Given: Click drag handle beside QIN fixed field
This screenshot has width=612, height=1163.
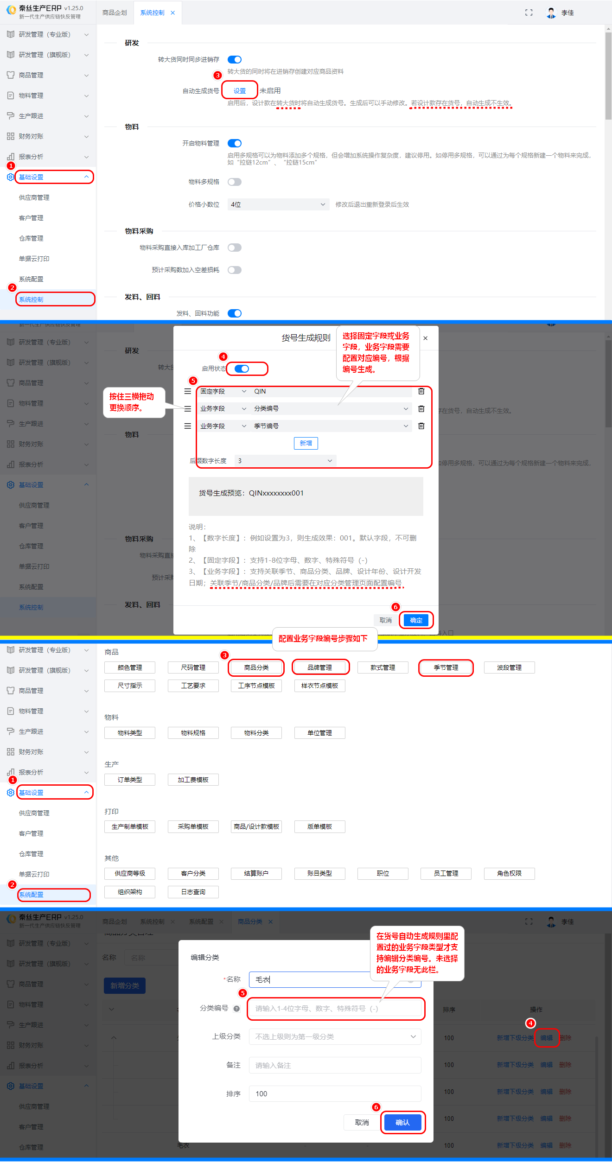Looking at the screenshot, I should point(188,391).
